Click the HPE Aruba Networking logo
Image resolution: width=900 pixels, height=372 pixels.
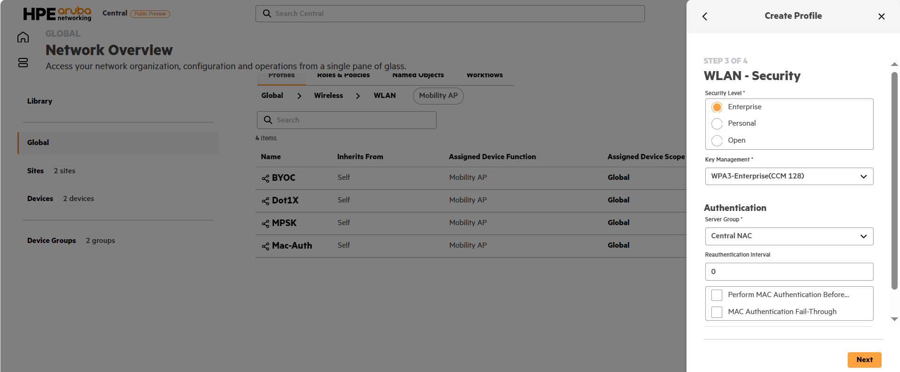point(57,14)
